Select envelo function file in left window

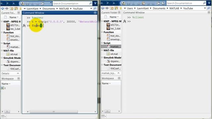[x=13, y=40]
